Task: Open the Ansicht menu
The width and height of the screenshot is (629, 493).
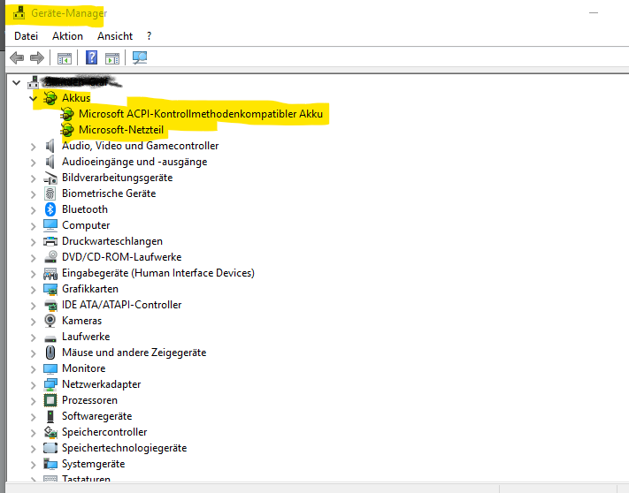Action: pos(115,36)
